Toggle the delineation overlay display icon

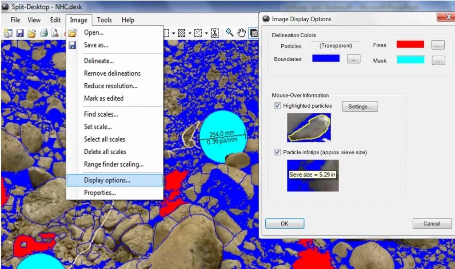pos(254,33)
